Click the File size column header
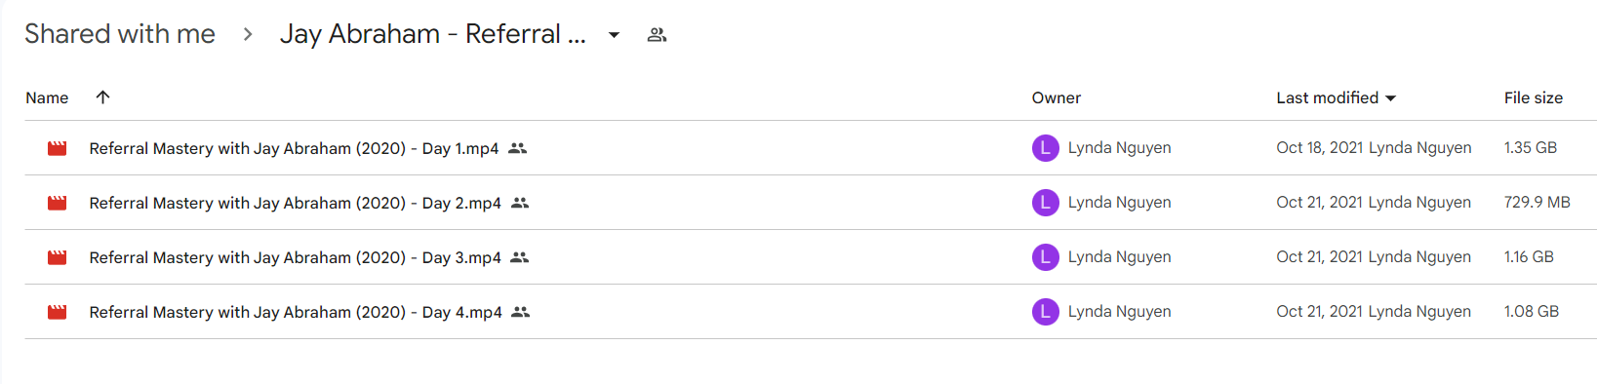The image size is (1597, 384). coord(1534,97)
